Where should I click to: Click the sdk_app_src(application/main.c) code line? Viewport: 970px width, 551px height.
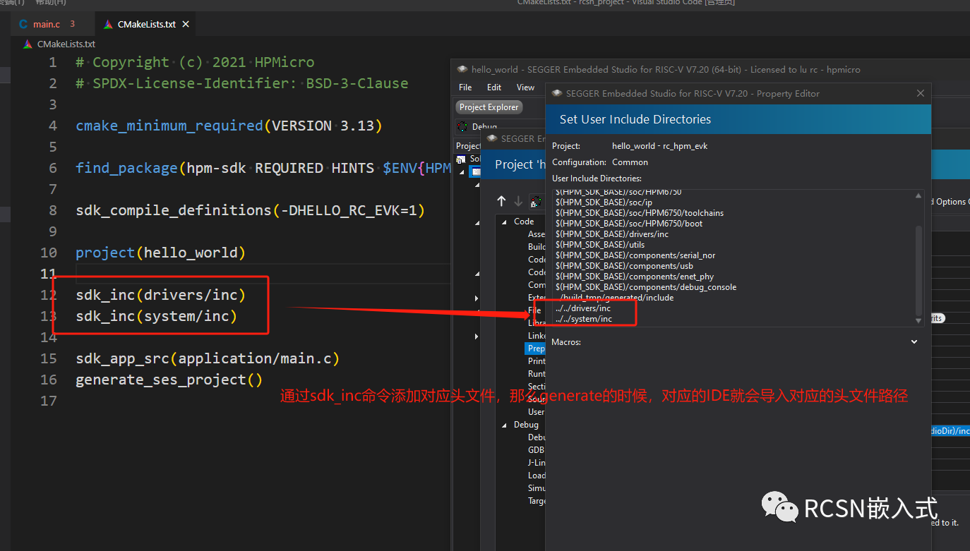[208, 358]
